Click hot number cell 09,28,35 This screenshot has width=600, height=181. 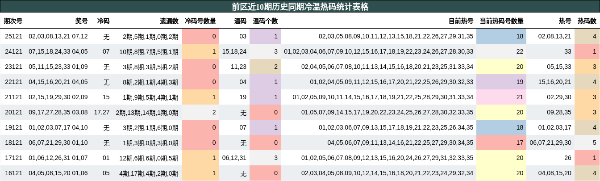[x=559, y=112]
